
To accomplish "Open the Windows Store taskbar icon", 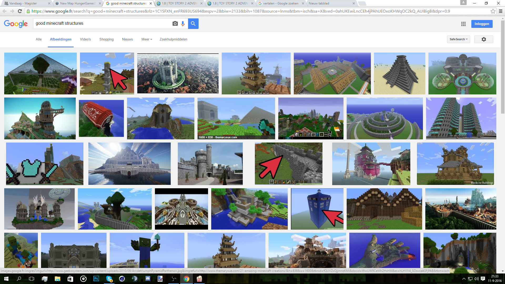I will click(70, 279).
